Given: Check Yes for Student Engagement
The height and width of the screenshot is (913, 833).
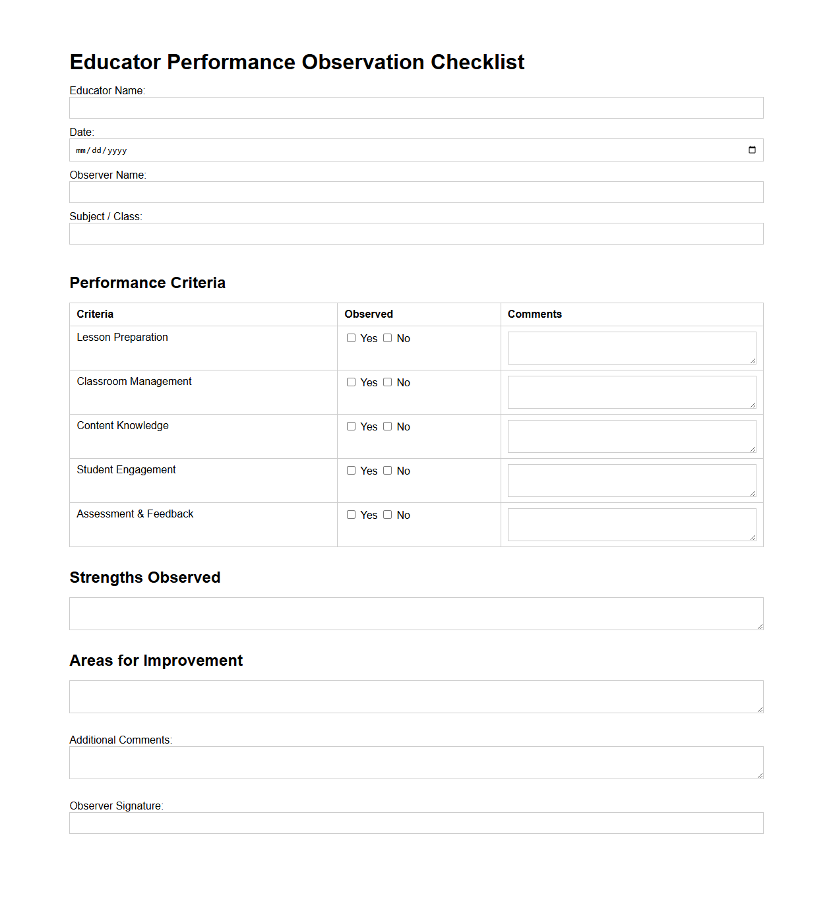Looking at the screenshot, I should (x=352, y=470).
